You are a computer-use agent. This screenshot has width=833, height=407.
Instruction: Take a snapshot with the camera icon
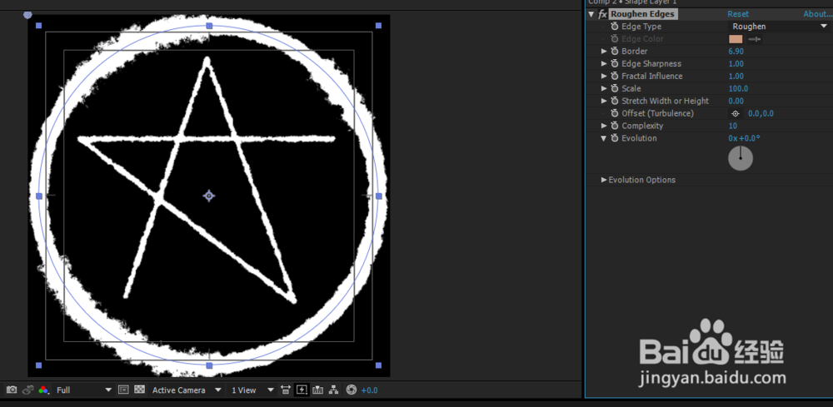(12, 390)
